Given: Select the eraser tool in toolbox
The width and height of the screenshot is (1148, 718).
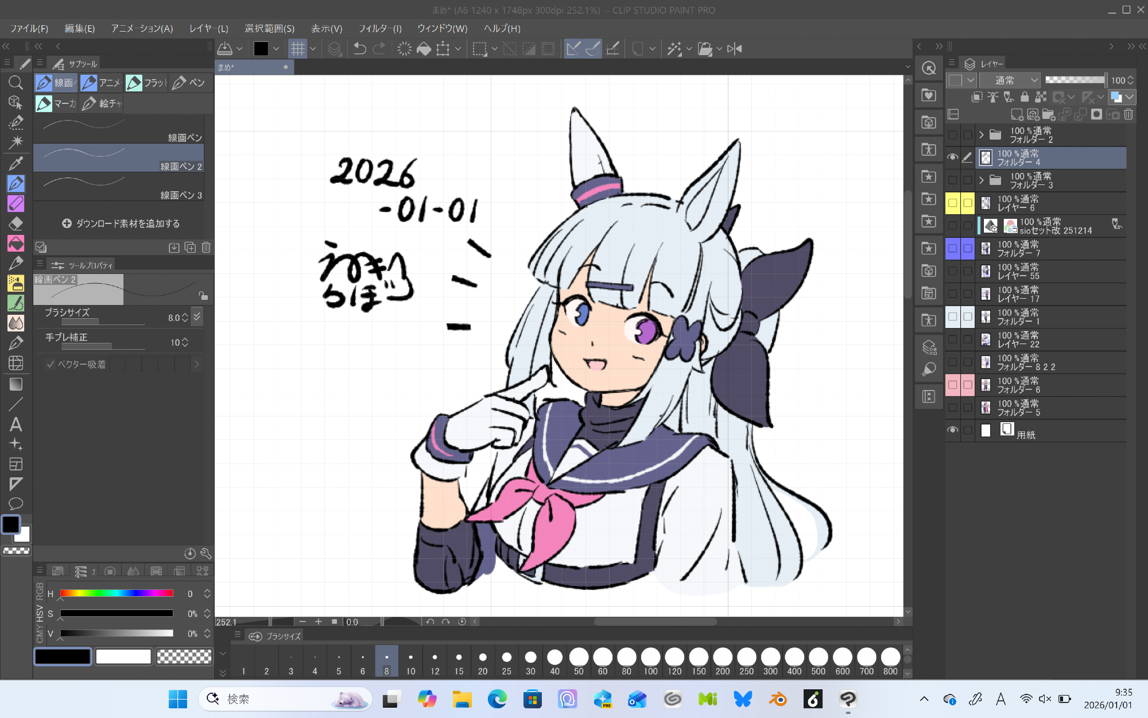Looking at the screenshot, I should coord(15,223).
